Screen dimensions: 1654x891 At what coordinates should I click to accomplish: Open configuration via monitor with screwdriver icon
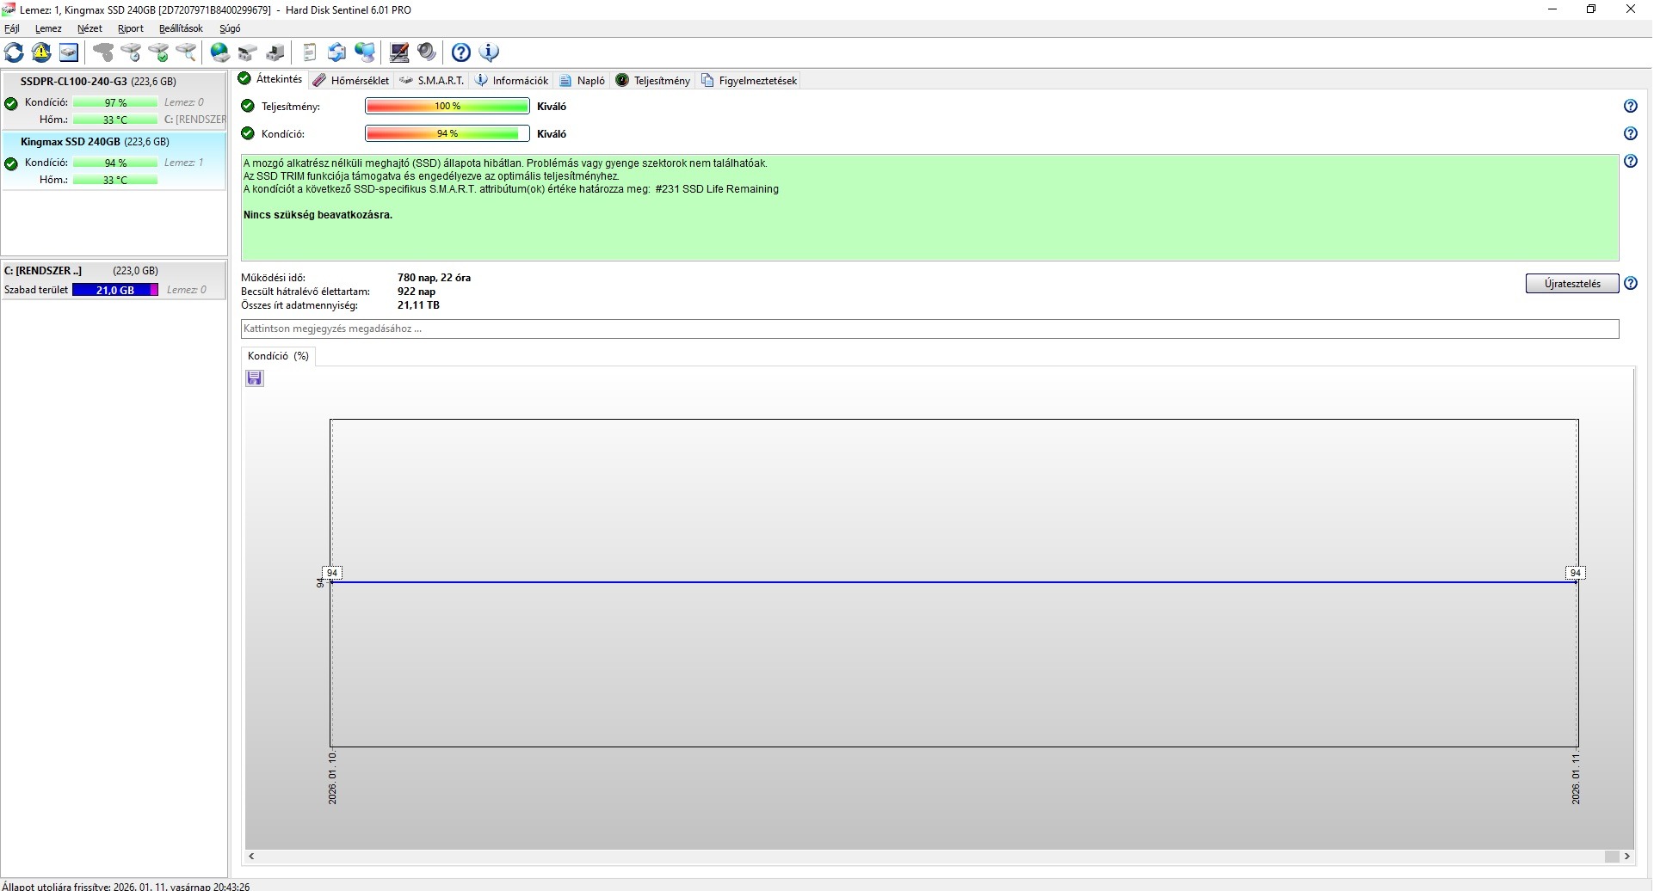(399, 52)
